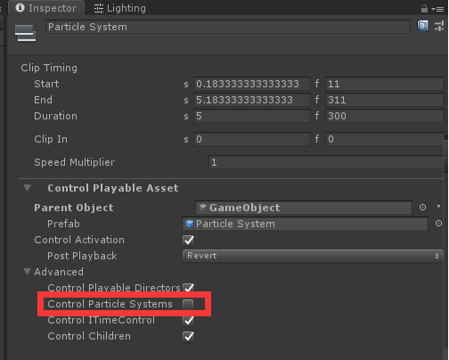Click the Particle System name field

228,27
